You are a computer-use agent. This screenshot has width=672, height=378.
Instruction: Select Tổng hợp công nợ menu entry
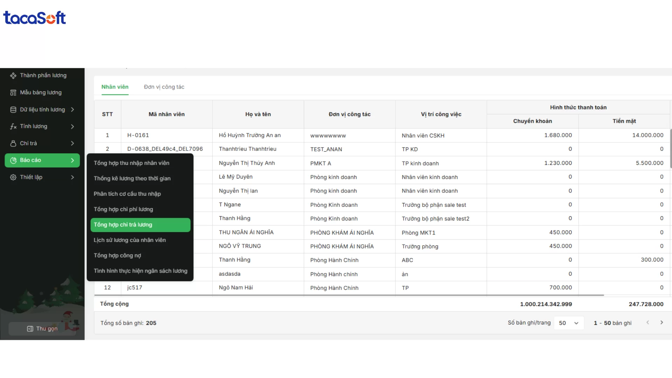117,255
